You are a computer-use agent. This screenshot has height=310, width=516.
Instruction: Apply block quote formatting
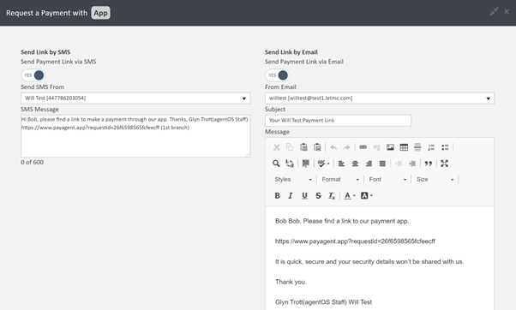[x=428, y=164]
